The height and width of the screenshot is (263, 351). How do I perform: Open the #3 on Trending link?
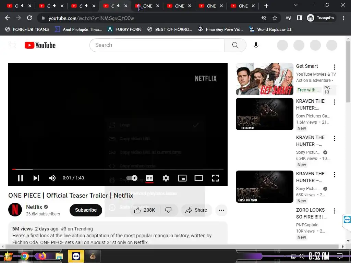pyautogui.click(x=77, y=229)
